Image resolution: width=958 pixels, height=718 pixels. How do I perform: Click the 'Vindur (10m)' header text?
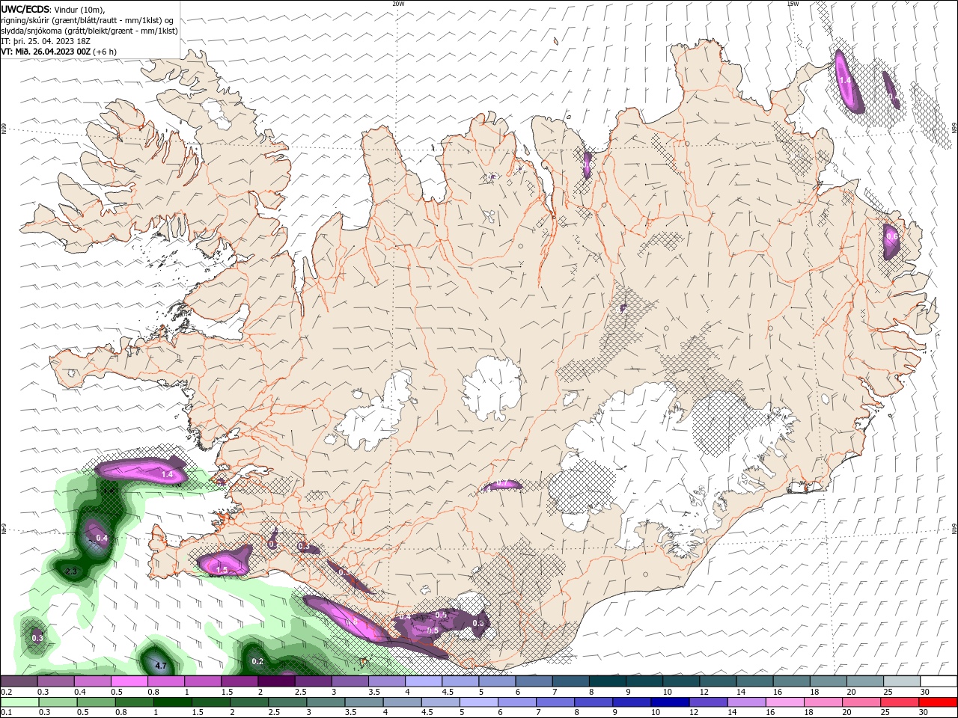[x=78, y=8]
